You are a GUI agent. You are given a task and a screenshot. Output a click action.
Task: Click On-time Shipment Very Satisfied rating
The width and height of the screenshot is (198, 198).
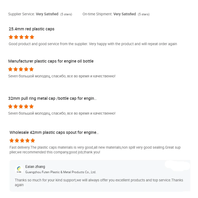(x=125, y=14)
